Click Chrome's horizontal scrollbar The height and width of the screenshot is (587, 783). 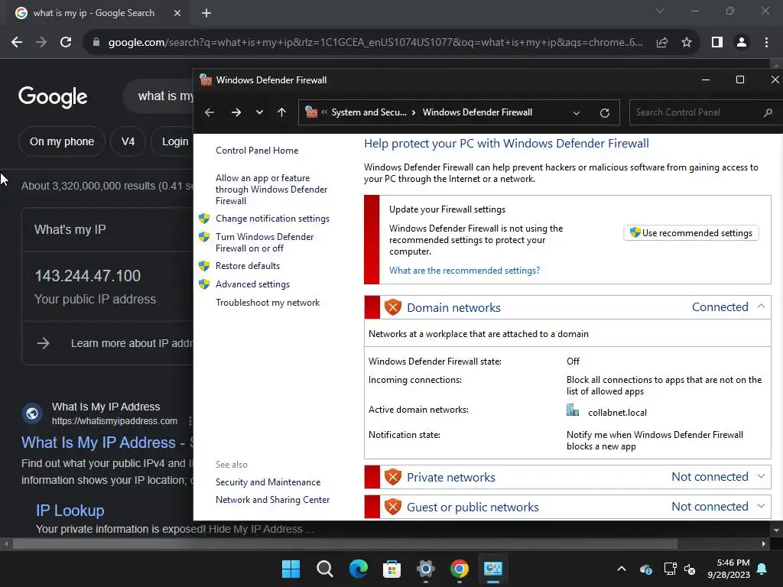[x=345, y=544]
